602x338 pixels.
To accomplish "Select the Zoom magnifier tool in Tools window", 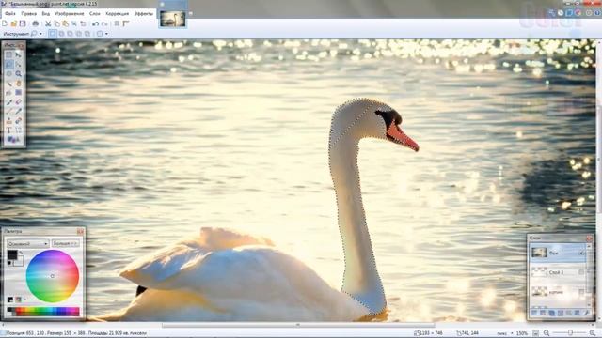I will 18,73.
